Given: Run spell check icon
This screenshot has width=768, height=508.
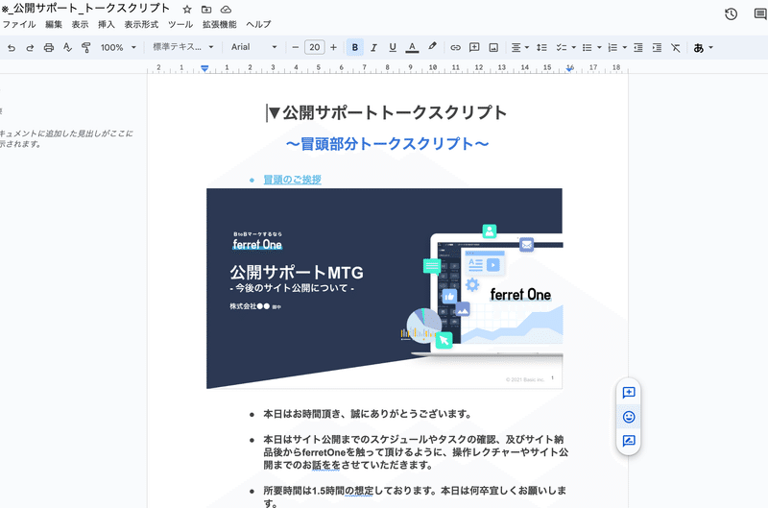Looking at the screenshot, I should pyautogui.click(x=67, y=47).
